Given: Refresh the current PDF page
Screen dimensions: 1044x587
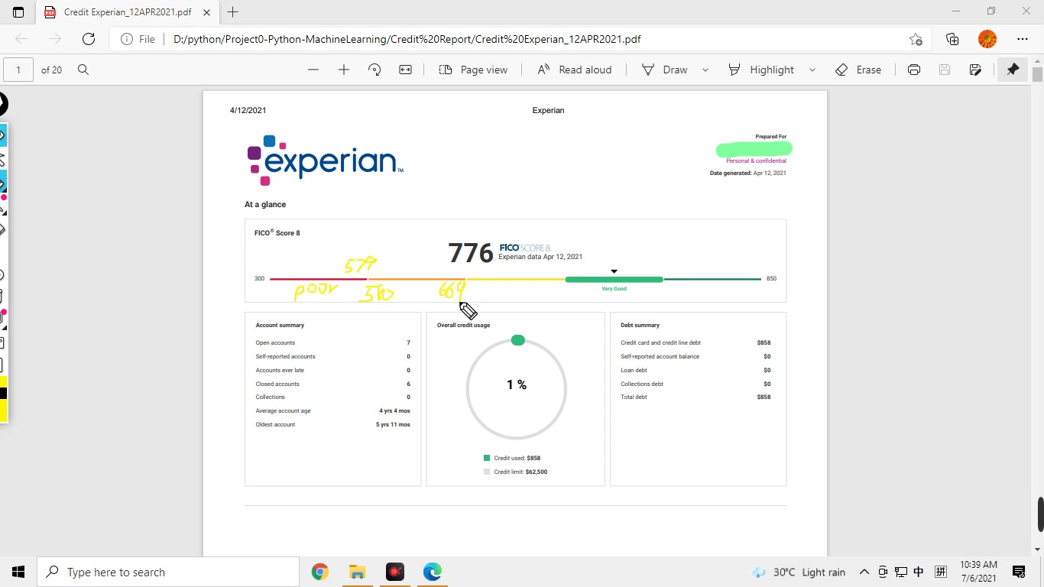Looking at the screenshot, I should (x=89, y=39).
